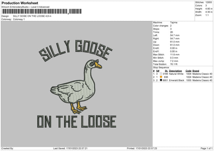Select the Emerald Black Madeira Classic row
Viewport: 214px width, 151px height.
coord(183,80)
